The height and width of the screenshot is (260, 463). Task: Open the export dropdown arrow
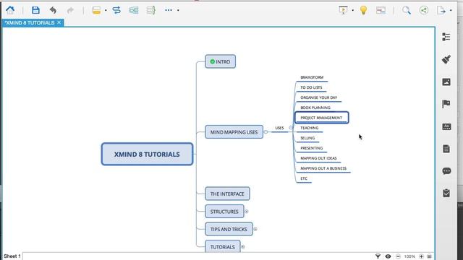tap(451, 10)
